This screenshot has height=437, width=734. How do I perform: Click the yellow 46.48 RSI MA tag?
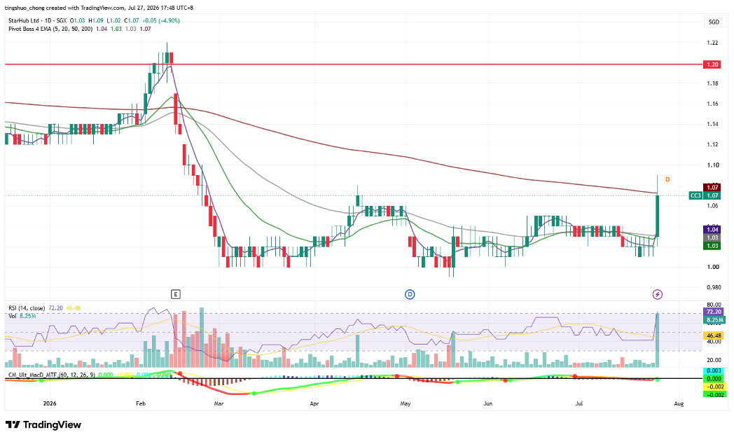714,335
